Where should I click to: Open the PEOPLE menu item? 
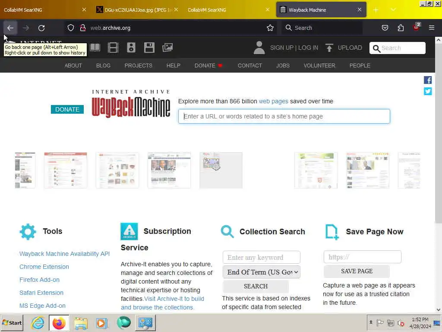[360, 66]
